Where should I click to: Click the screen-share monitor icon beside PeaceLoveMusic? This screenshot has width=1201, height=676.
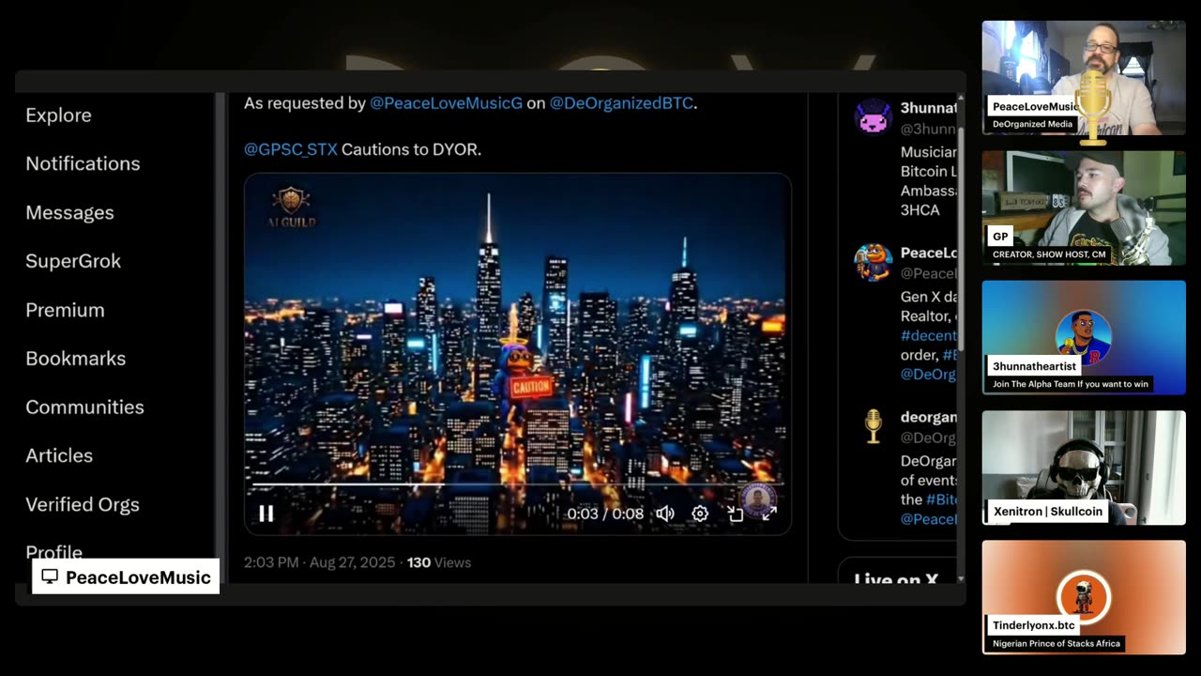50,576
